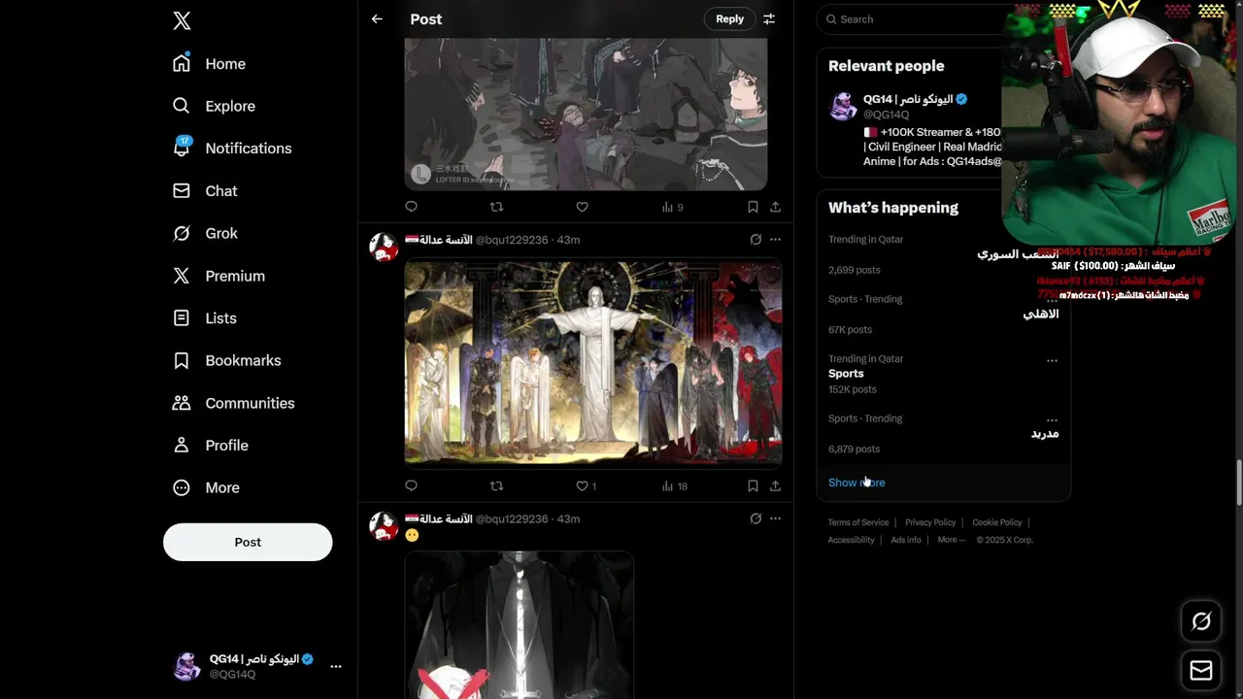Repost icon under post with 9 views
Image resolution: width=1243 pixels, height=699 pixels.
[496, 207]
